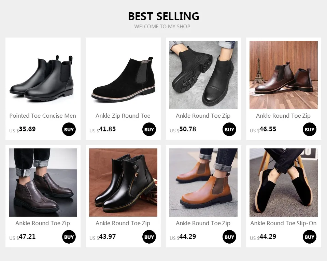Click BUY button for the $35.69 boots
This screenshot has width=327, height=261.
click(69, 129)
